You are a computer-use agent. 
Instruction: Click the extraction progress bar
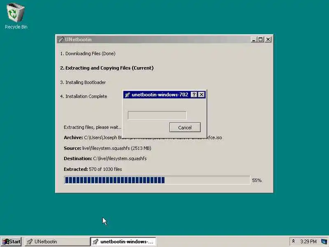(x=157, y=180)
